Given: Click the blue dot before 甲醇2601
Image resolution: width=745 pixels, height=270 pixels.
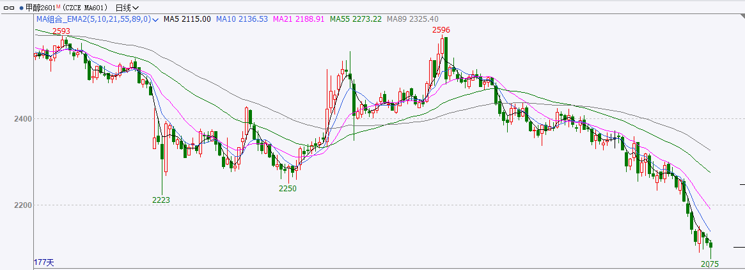Looking at the screenshot, I should pyautogui.click(x=21, y=8).
